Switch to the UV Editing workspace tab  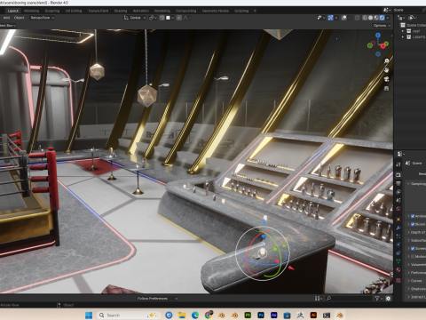click(x=74, y=11)
